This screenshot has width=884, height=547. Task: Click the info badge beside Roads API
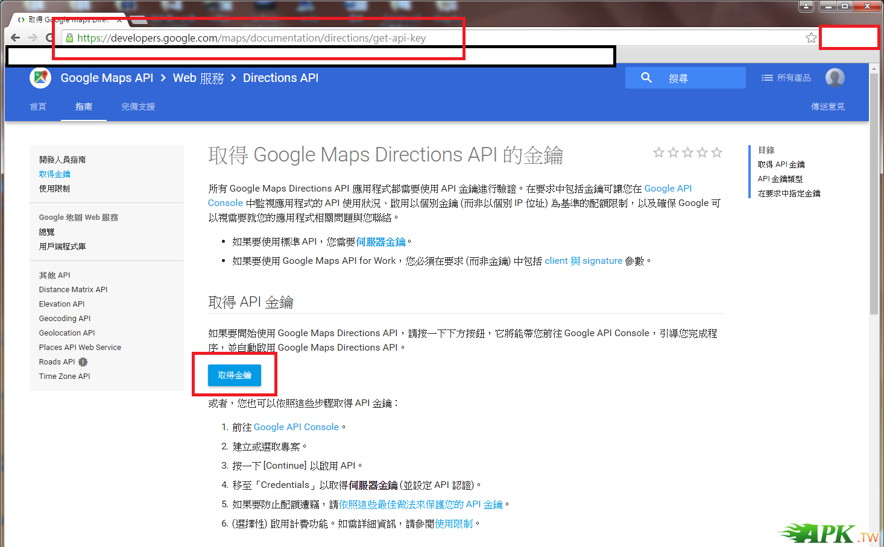pyautogui.click(x=83, y=362)
